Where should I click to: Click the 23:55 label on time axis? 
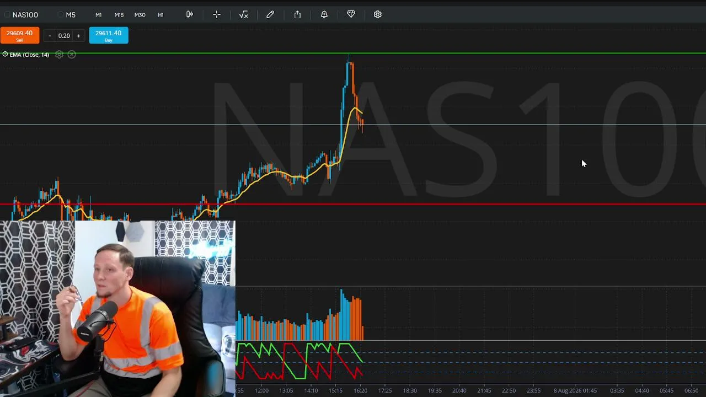[x=533, y=390]
